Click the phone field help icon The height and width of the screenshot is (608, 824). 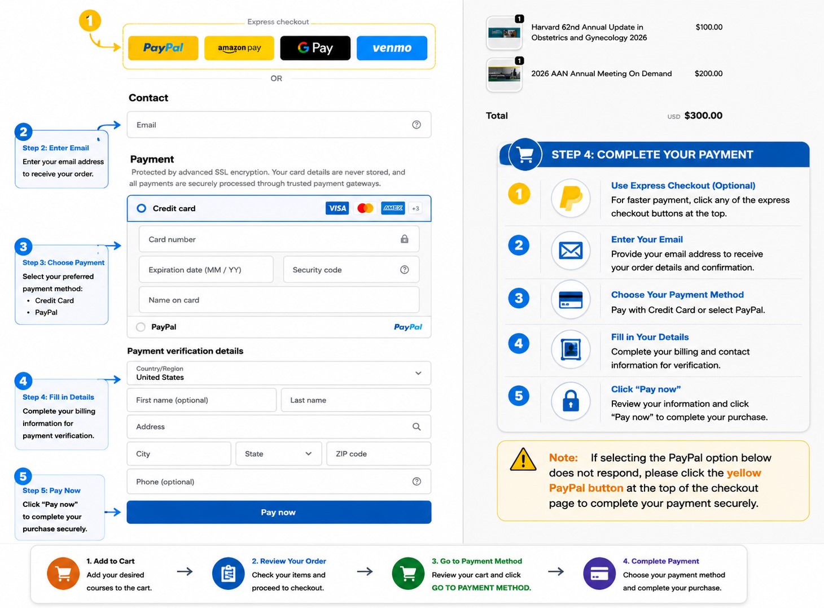tap(417, 482)
